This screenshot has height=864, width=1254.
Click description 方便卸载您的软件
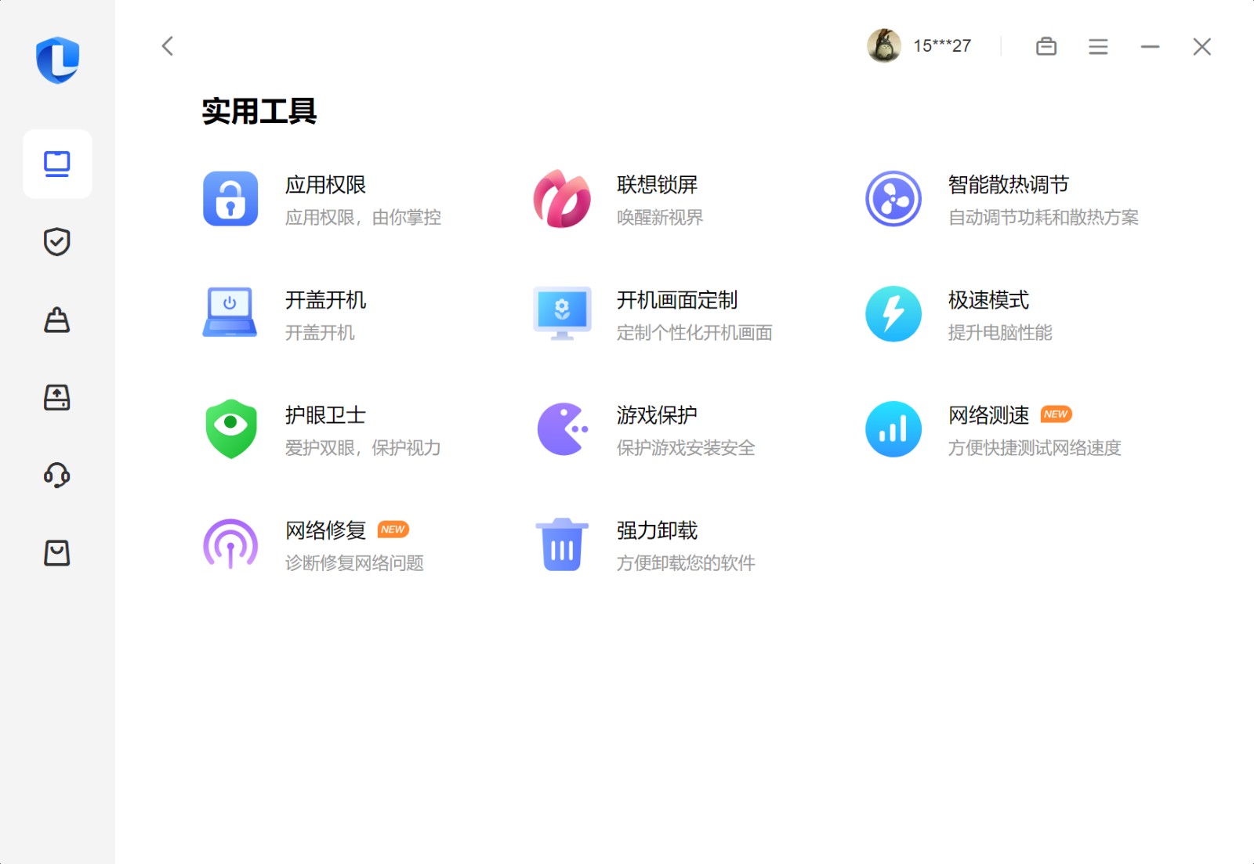tap(686, 563)
